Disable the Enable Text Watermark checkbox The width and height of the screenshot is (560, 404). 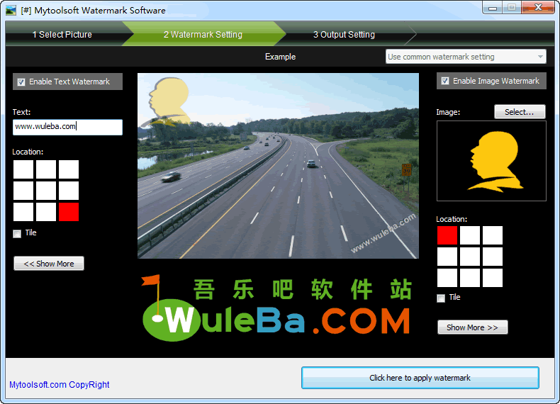tap(21, 82)
